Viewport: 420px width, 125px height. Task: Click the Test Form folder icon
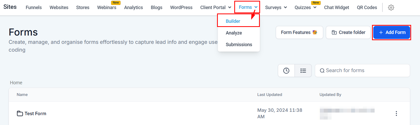(20, 114)
